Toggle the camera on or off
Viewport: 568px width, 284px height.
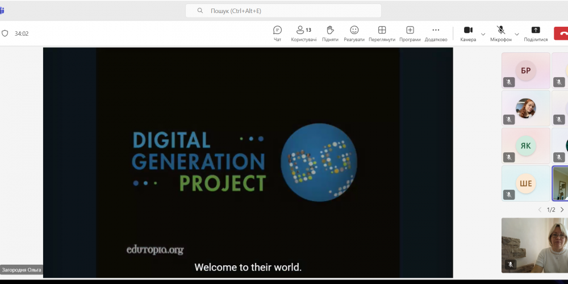[468, 33]
